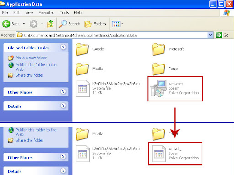Open the Search pane
This screenshot has height=175, width=234.
[x=69, y=24]
